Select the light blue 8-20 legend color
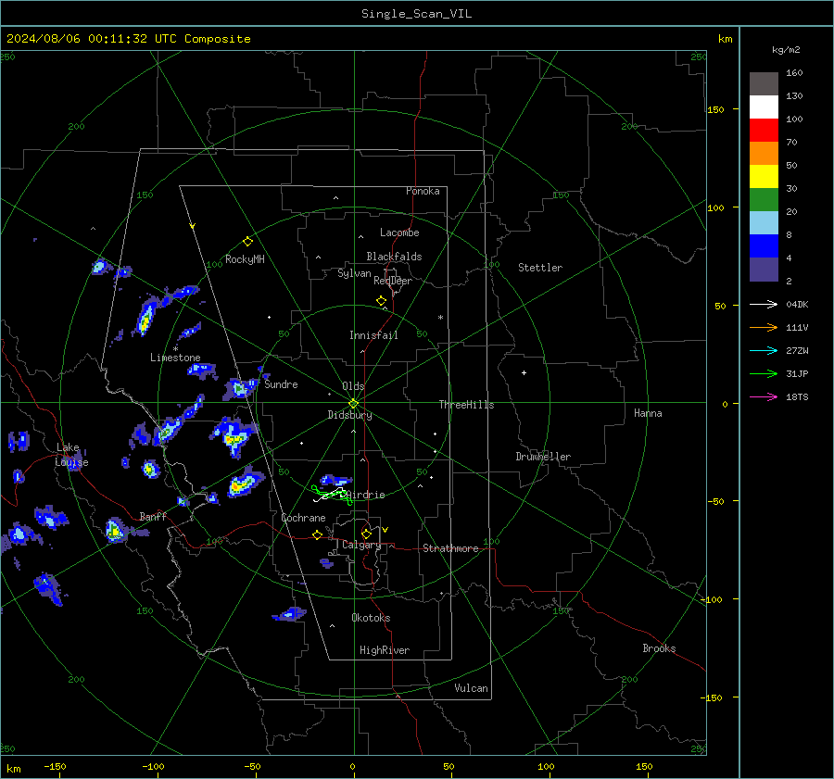Viewport: 834px width, 779px height. click(764, 223)
